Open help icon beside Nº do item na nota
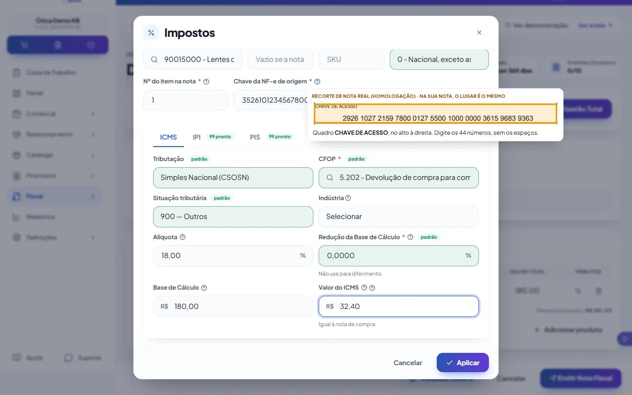The image size is (632, 395). tap(206, 82)
